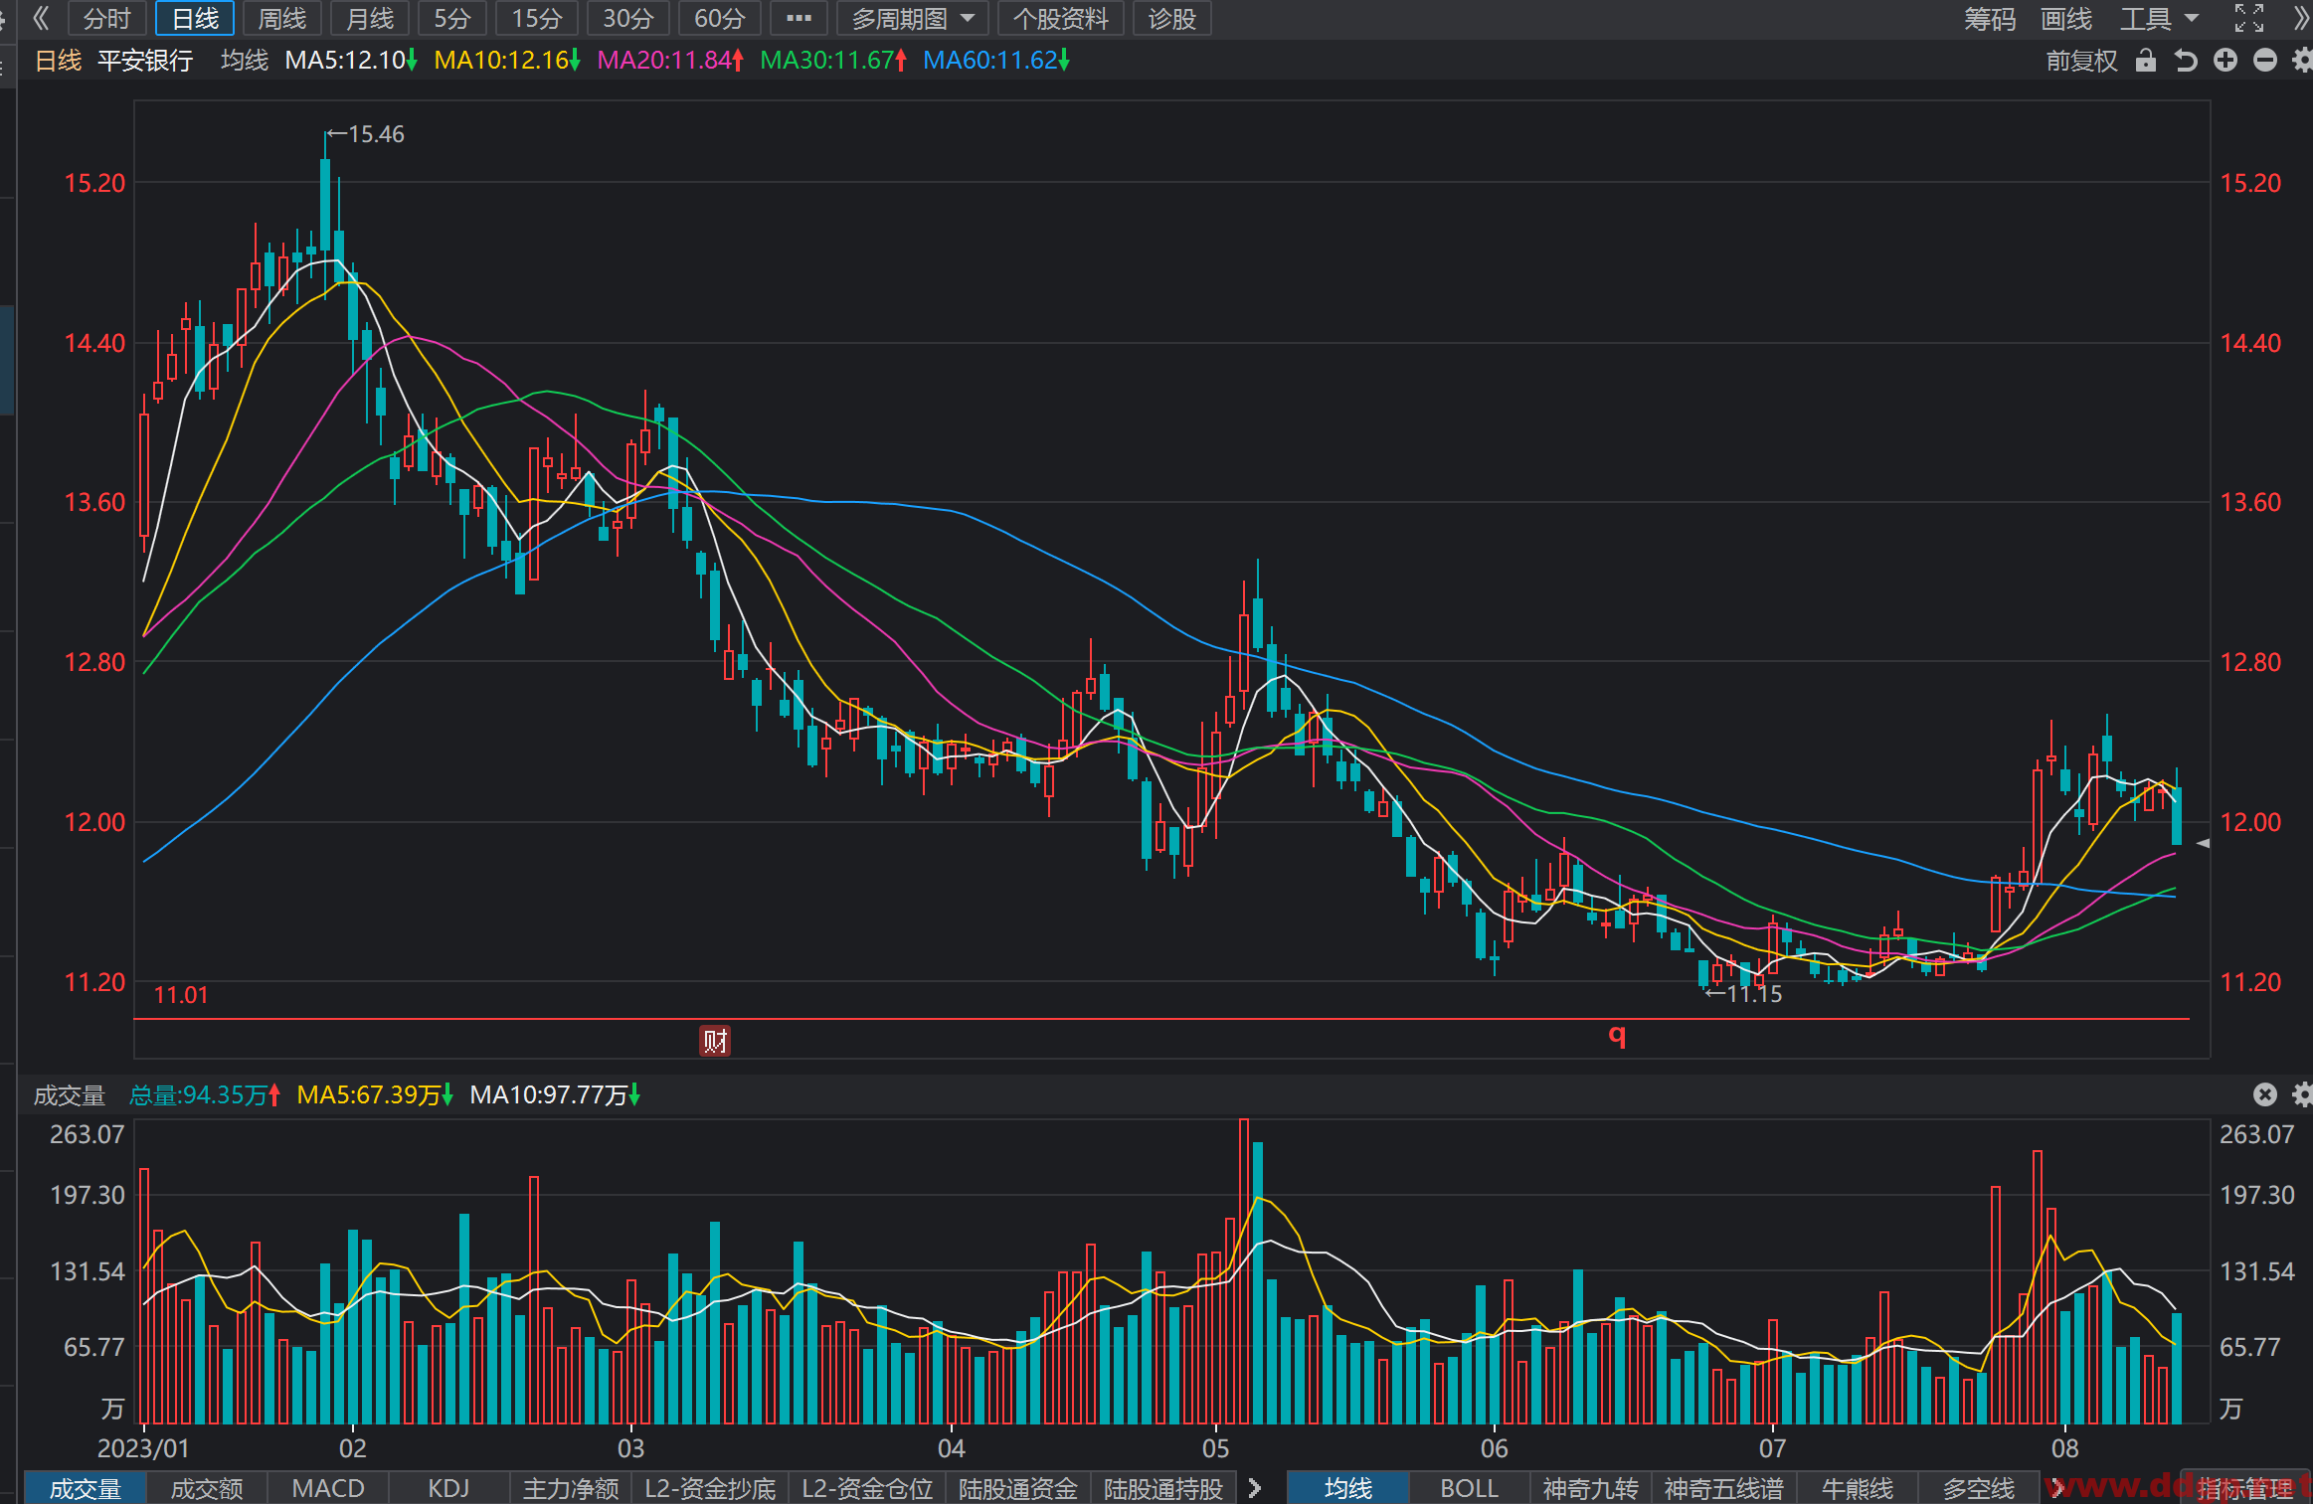Switch to 月线 monthly chart
Viewport: 2313px width, 1504px height.
(x=370, y=18)
